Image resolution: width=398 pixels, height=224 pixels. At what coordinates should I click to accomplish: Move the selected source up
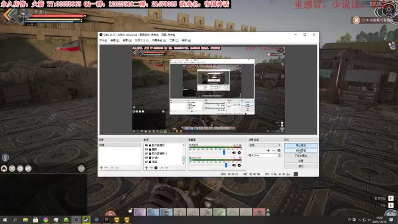click(162, 168)
